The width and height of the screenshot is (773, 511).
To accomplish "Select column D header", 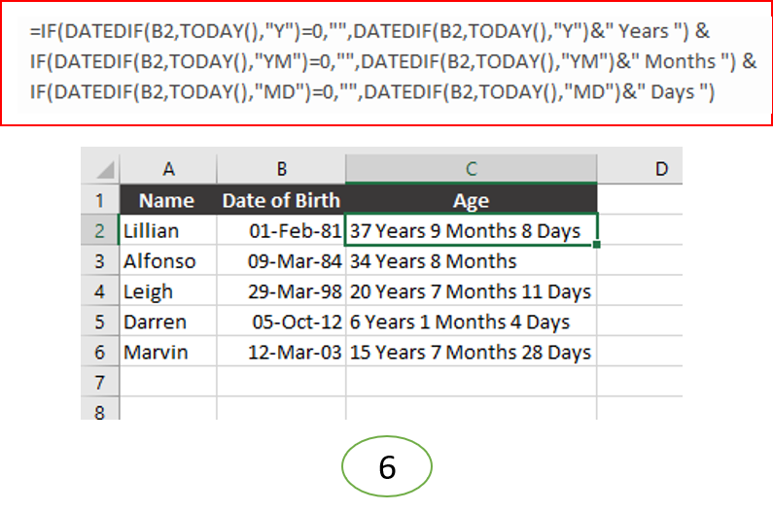I will pyautogui.click(x=640, y=169).
